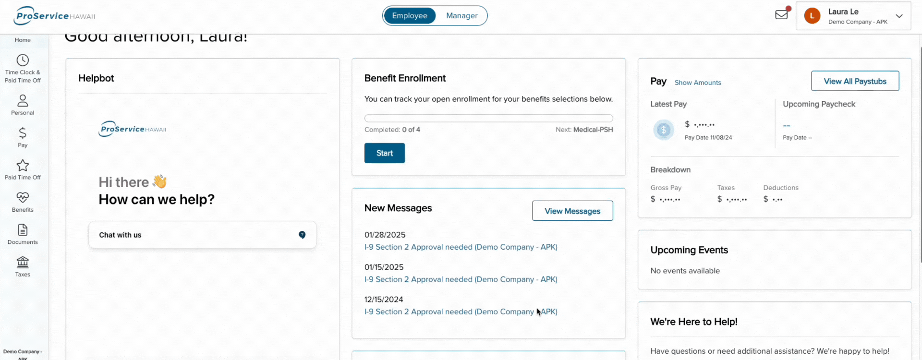Start the benefit enrollment

(385, 153)
